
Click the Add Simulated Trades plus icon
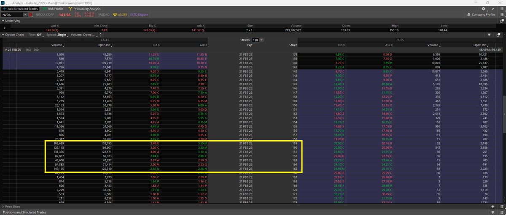tap(4, 8)
